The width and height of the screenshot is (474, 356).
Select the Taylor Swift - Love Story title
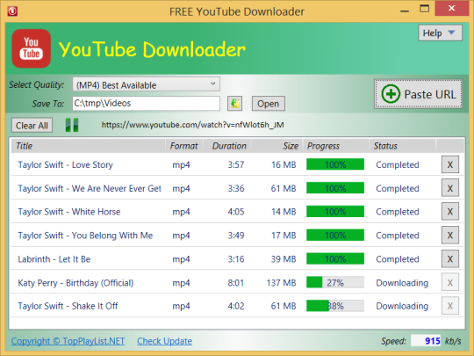[x=65, y=164]
